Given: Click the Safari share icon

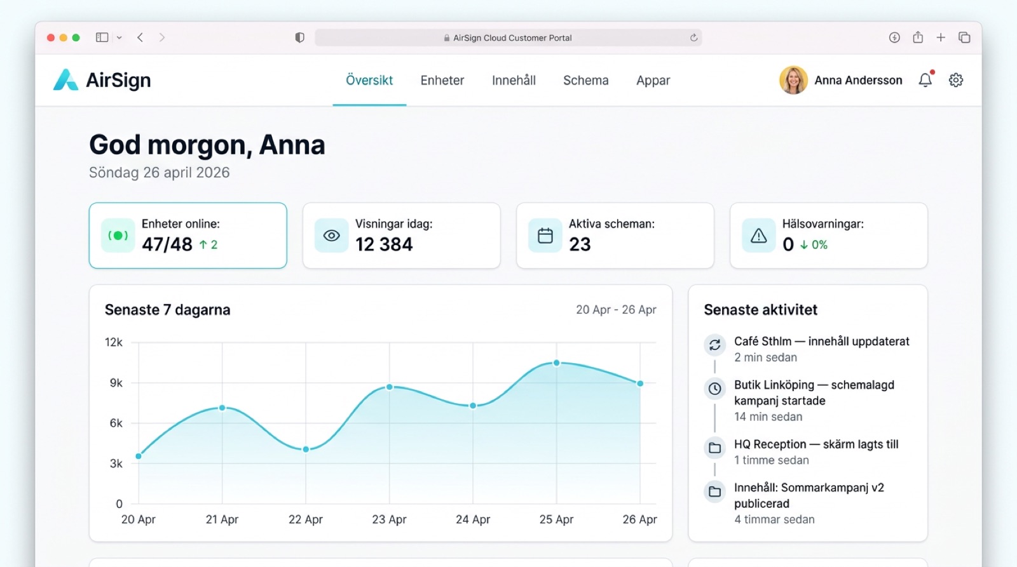Looking at the screenshot, I should tap(918, 37).
